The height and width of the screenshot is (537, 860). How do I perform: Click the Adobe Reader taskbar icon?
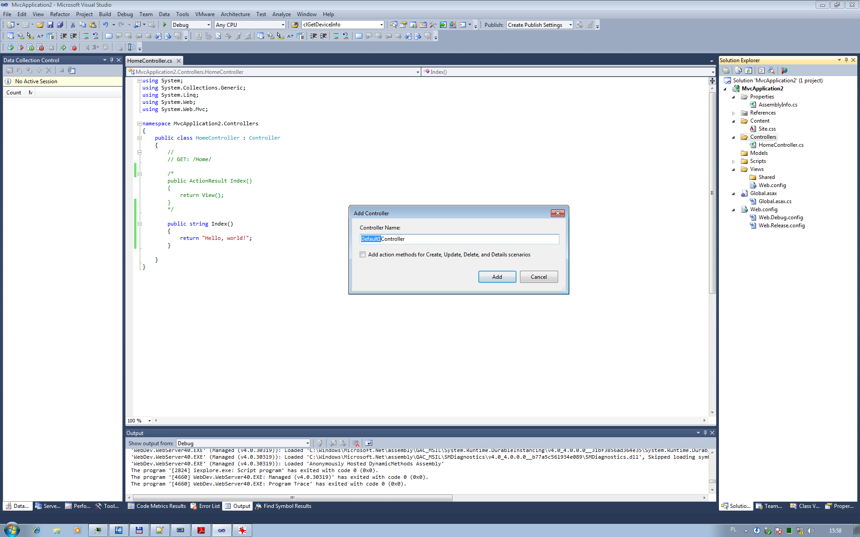coord(201,530)
